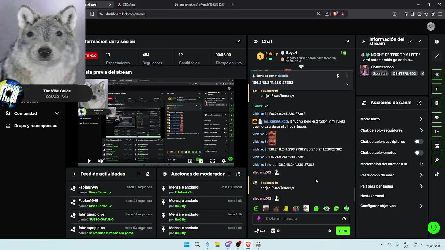The image size is (445, 250).
Task: Open vidalxd8 profile link in pinned message
Action: [x=281, y=76]
